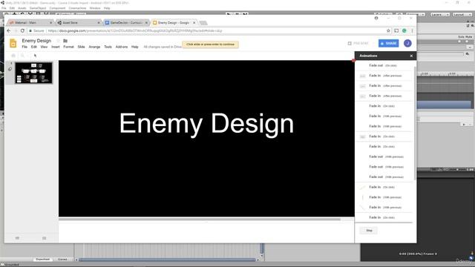The image size is (475, 267).
Task: Click the Present button
Action: [x=358, y=43]
